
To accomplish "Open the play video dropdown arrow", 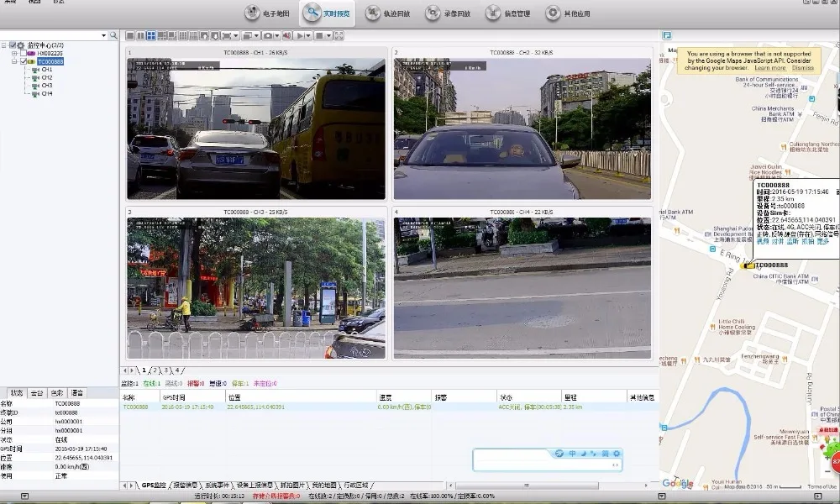I will click(308, 36).
